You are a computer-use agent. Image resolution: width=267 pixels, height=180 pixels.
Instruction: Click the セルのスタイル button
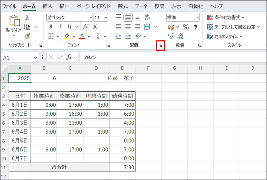[x=225, y=36]
